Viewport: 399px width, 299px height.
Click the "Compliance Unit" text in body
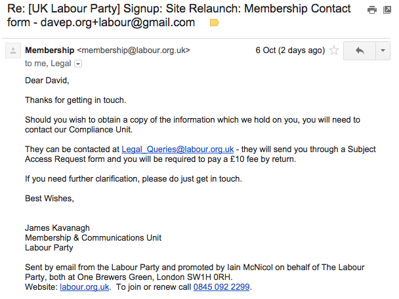(101, 130)
